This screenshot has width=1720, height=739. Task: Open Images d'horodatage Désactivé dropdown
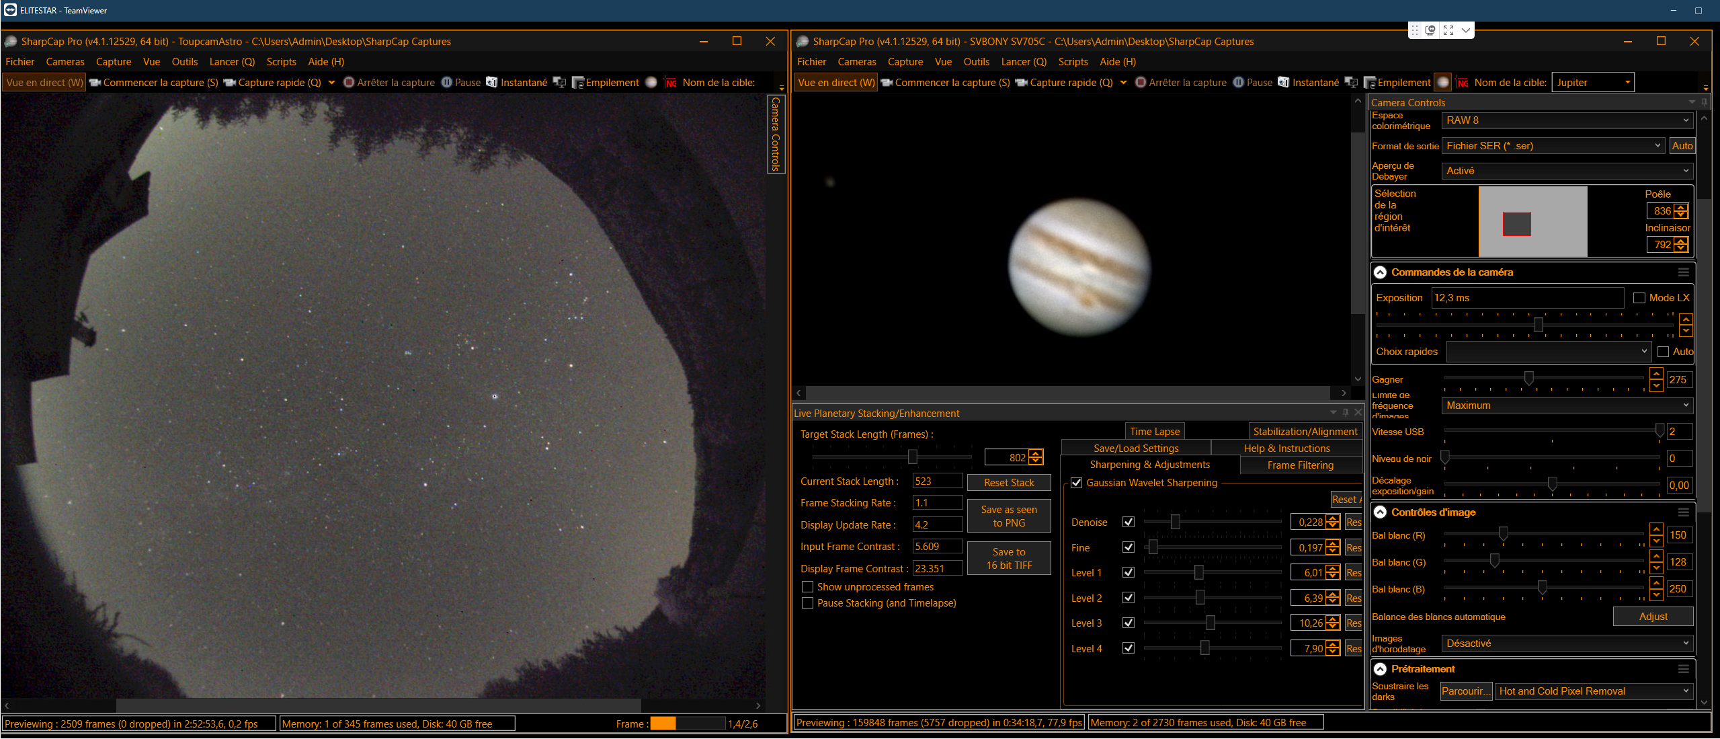(1567, 644)
